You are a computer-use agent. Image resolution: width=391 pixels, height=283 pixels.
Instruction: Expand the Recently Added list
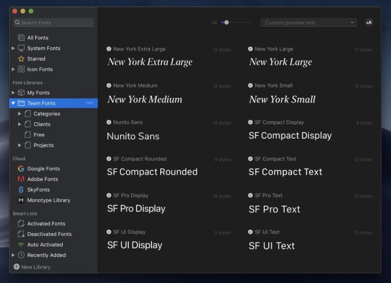[13, 255]
